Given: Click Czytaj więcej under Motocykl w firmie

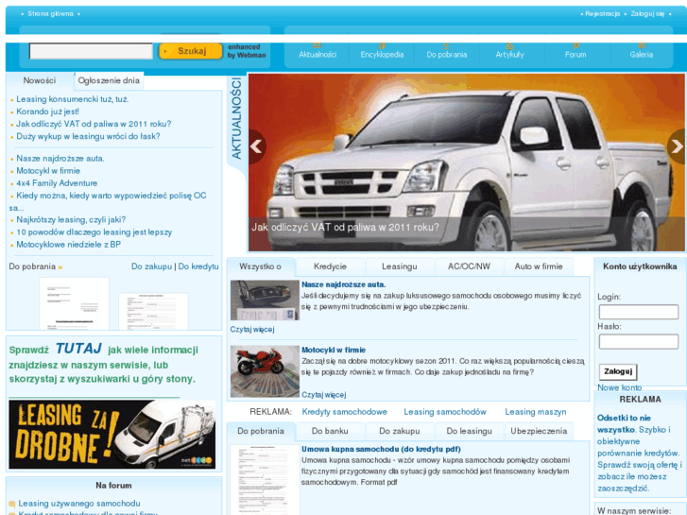Looking at the screenshot, I should [324, 394].
